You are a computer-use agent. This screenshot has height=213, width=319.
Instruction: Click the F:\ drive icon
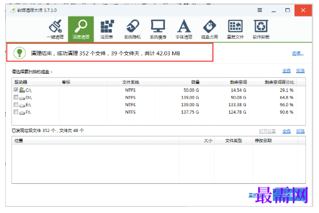click(22, 112)
